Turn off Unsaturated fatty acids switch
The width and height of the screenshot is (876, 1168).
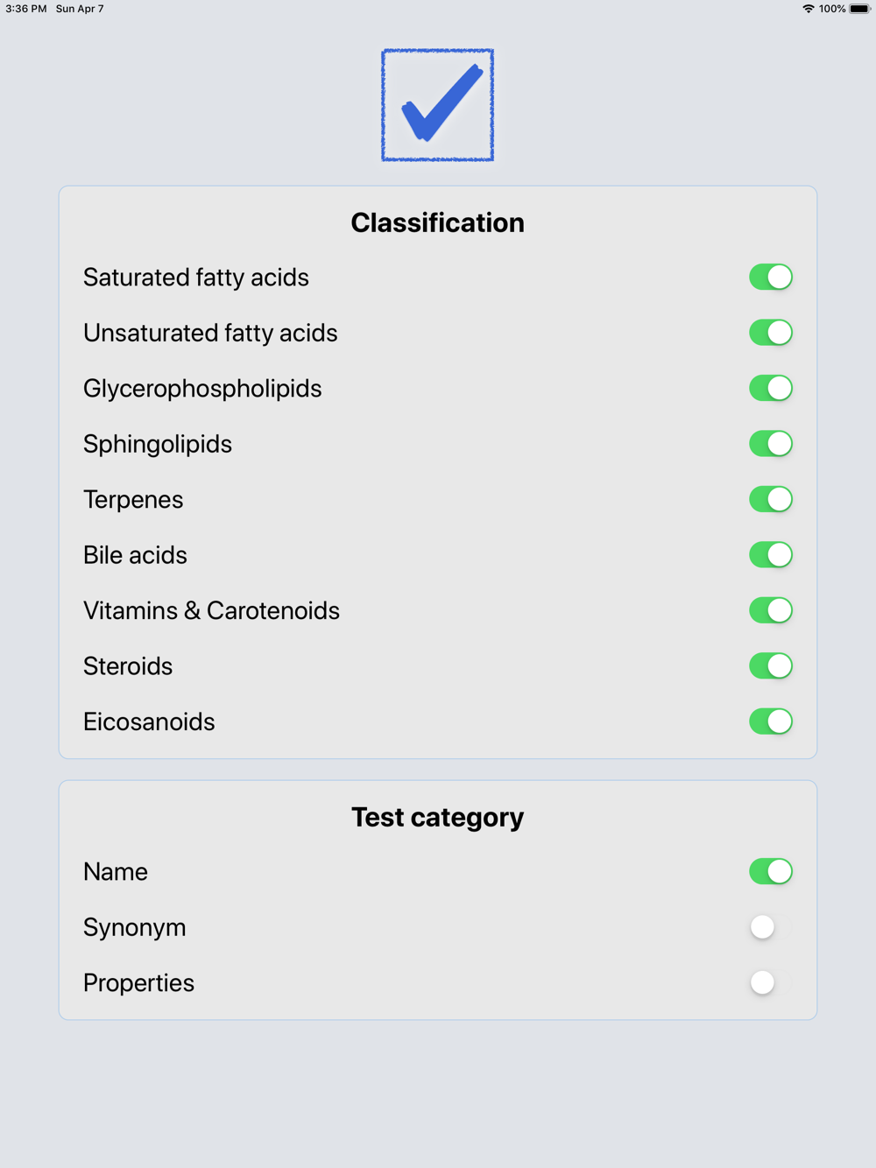tap(771, 333)
